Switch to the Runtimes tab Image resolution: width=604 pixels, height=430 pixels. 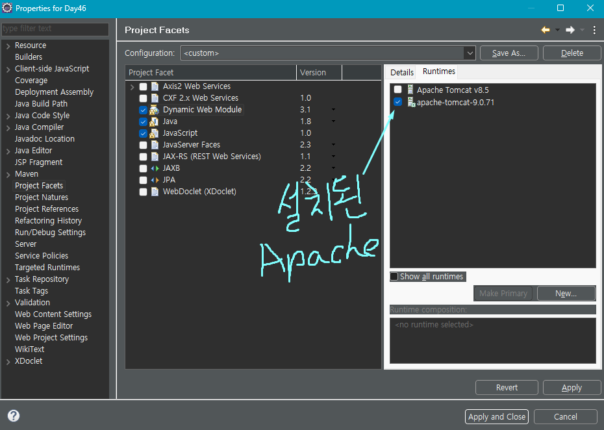point(439,71)
